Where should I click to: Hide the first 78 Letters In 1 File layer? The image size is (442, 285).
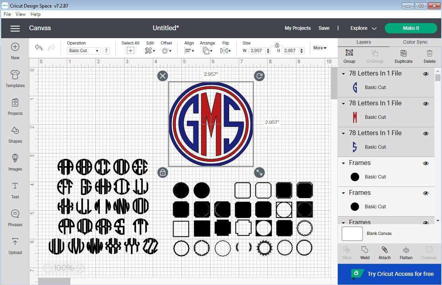[x=426, y=74]
